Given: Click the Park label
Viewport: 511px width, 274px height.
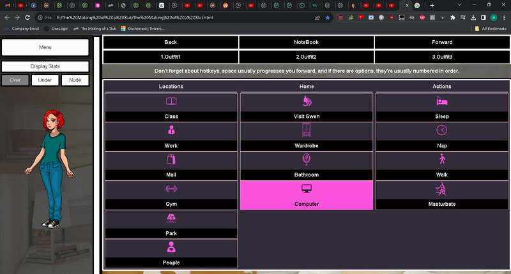Looking at the screenshot, I should (171, 233).
